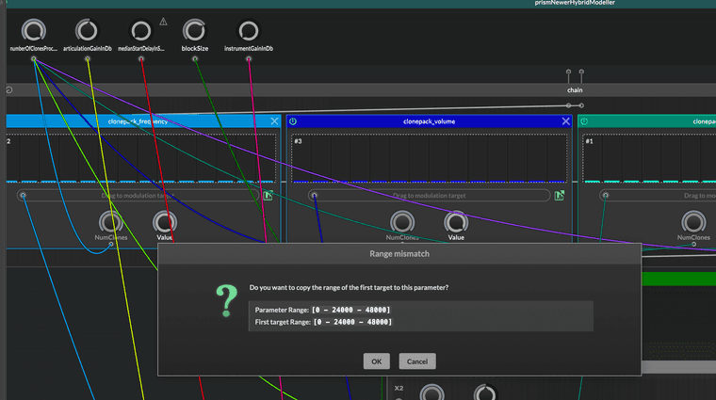This screenshot has height=400, width=716.
Task: Click the #3 slider pack display
Action: [430, 158]
